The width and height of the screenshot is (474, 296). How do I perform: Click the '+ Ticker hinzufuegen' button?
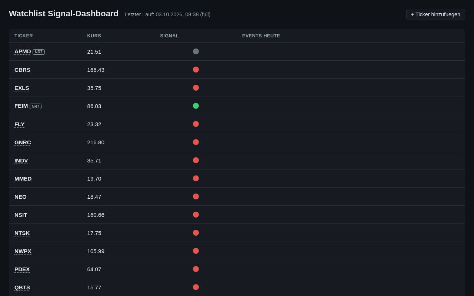pyautogui.click(x=435, y=14)
